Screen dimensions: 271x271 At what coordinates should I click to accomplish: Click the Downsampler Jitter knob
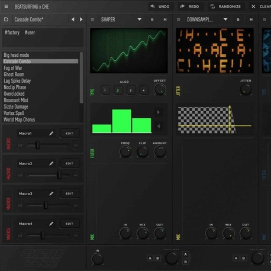coord(246,89)
